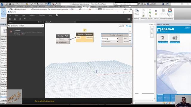Click the files output port of Directory.Contents
Viewport: 191px width, 107px height.
point(125,38)
